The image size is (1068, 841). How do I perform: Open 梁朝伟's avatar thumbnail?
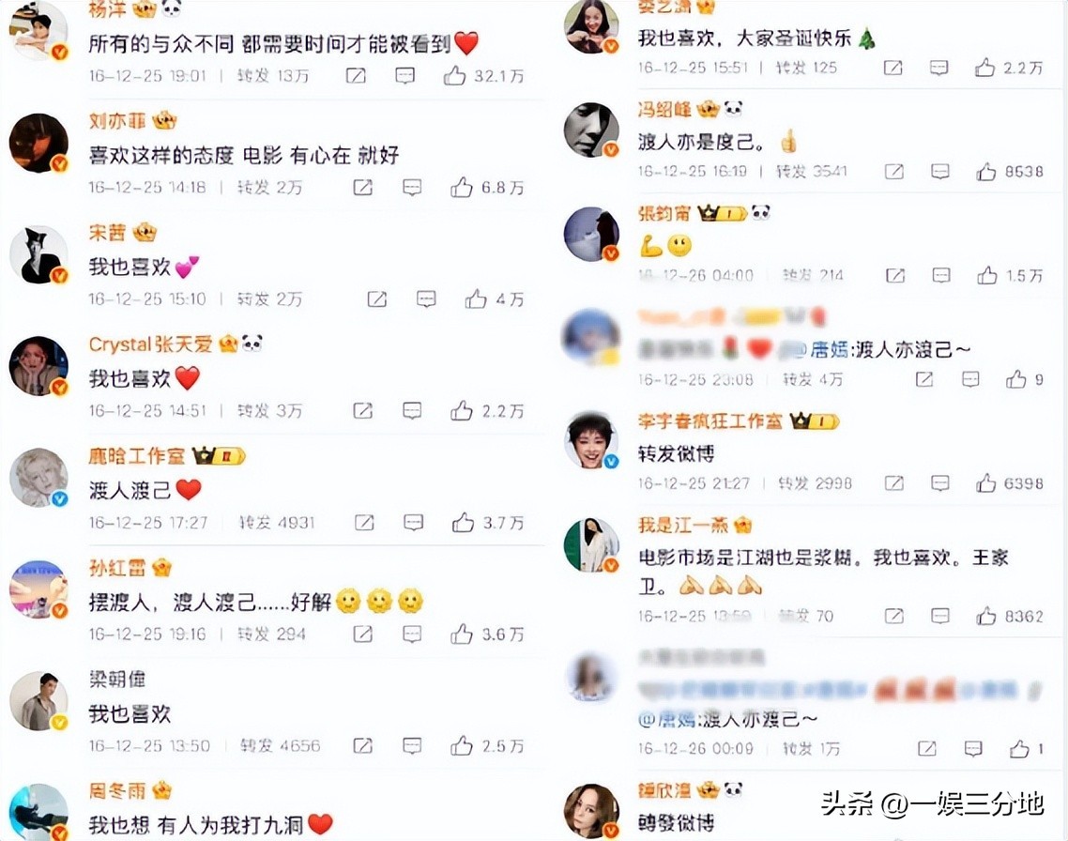click(38, 701)
